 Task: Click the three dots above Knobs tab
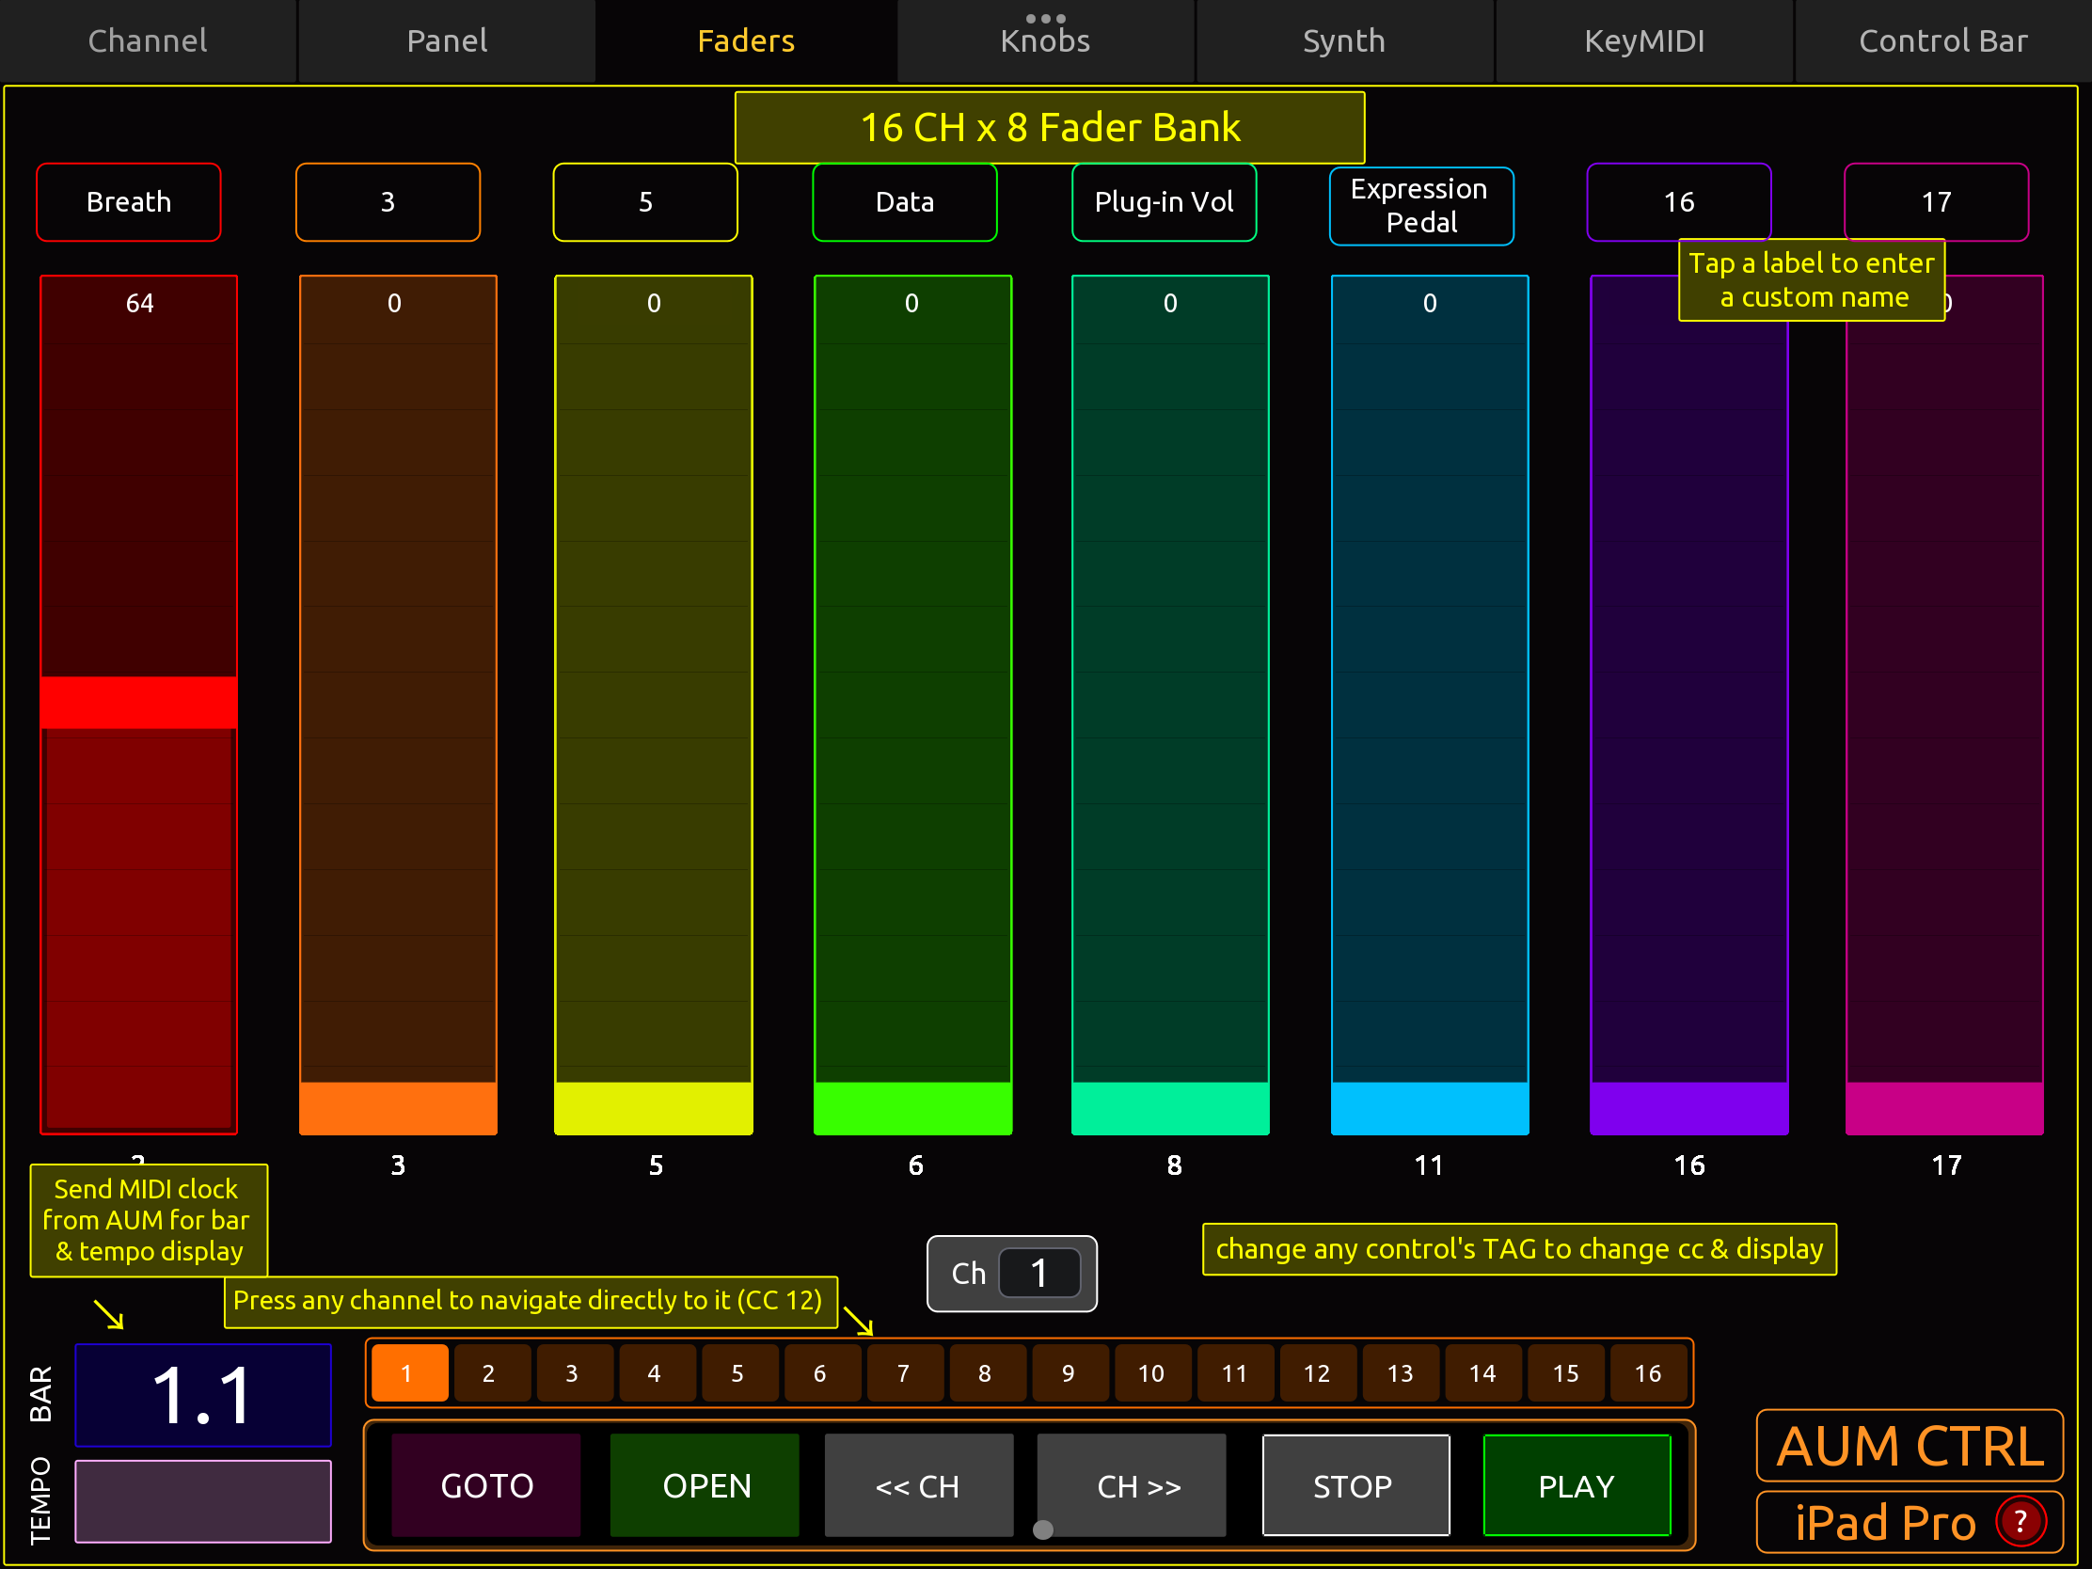(1045, 18)
